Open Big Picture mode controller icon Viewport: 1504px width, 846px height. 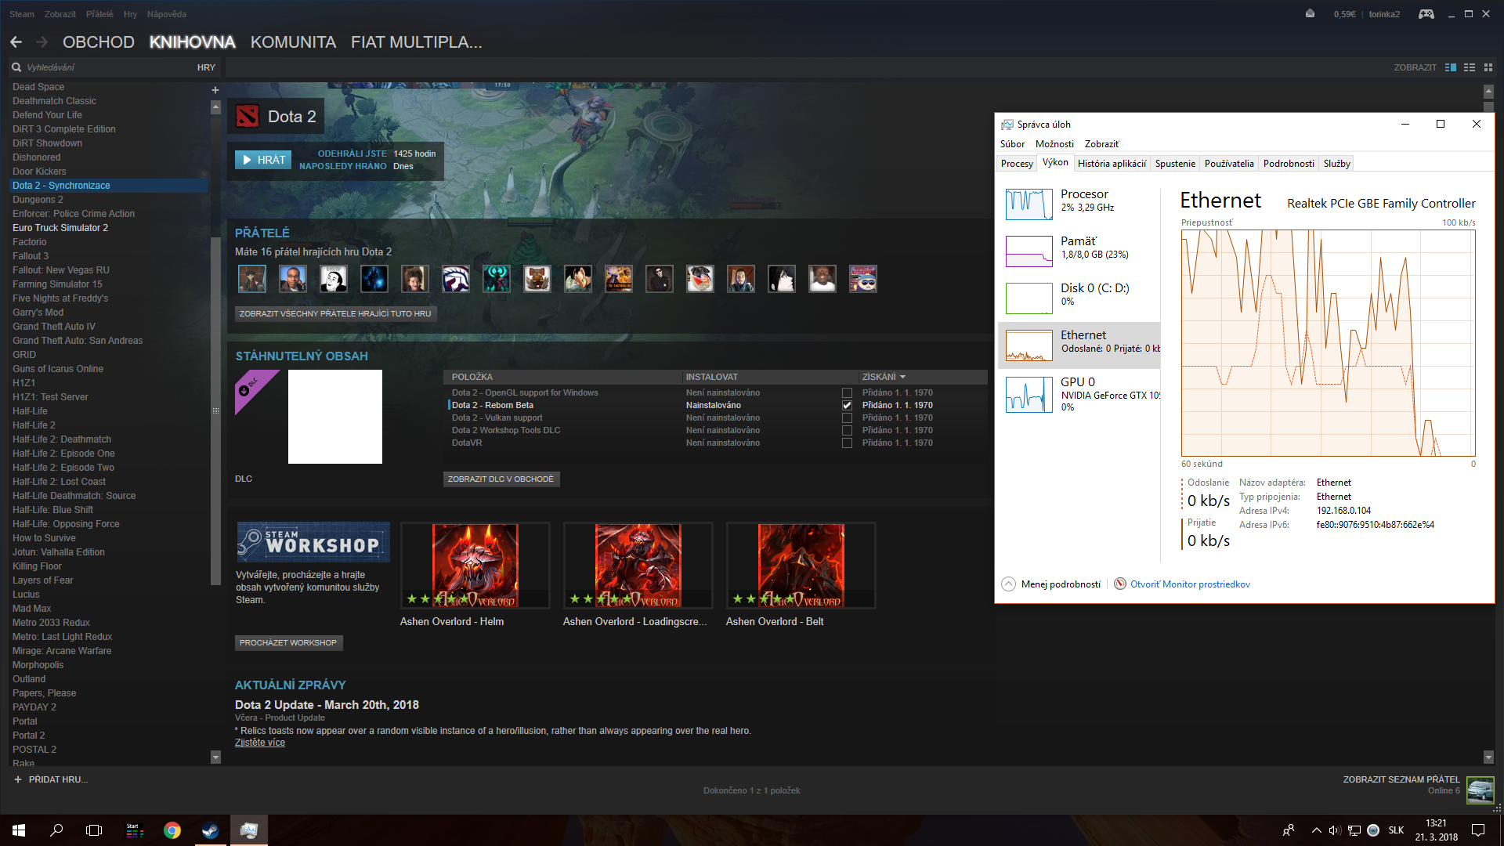tap(1426, 14)
